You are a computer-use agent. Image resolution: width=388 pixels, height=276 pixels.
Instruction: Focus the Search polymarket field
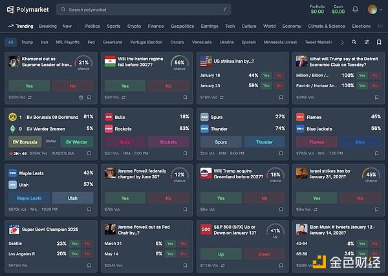coord(142,10)
